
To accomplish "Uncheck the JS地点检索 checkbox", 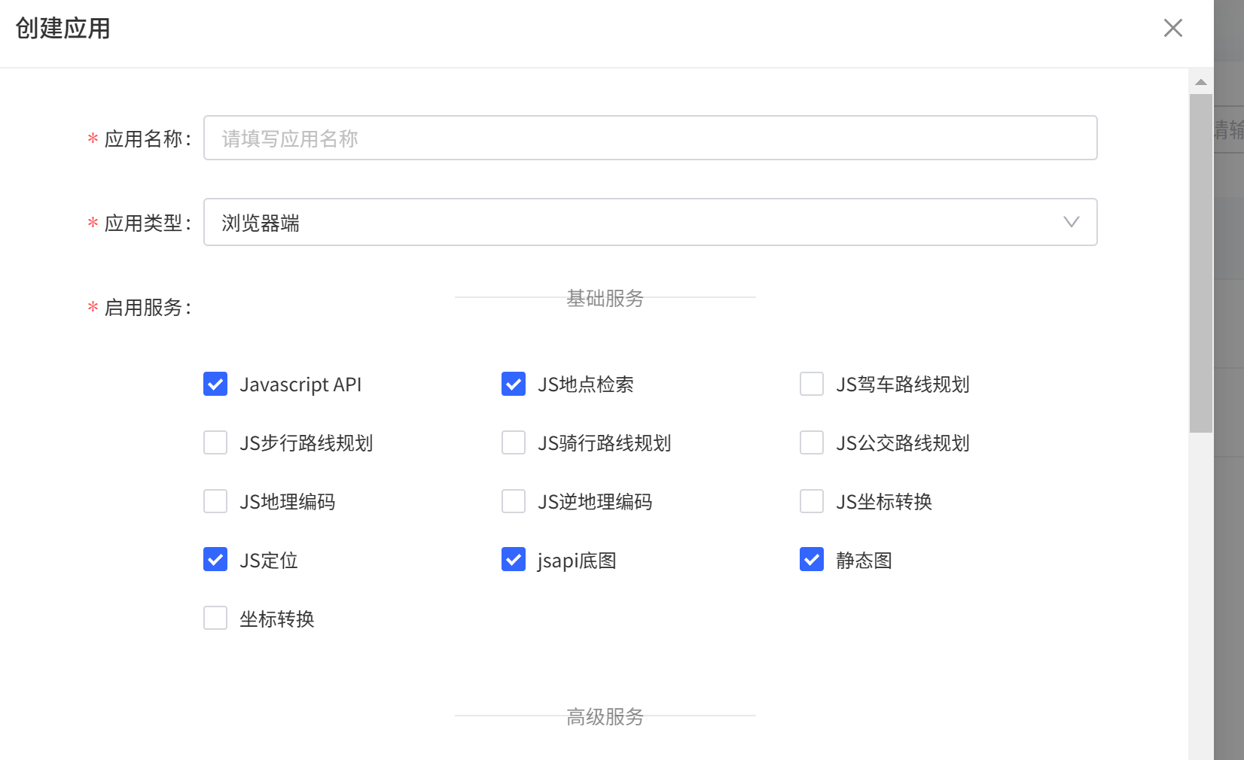I will click(x=514, y=384).
